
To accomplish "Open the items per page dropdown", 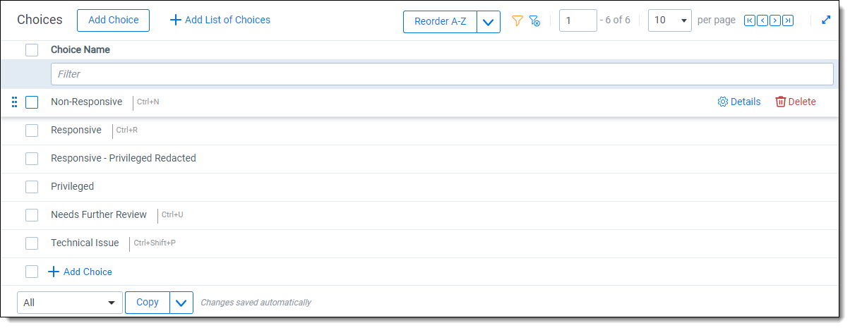I will click(669, 20).
